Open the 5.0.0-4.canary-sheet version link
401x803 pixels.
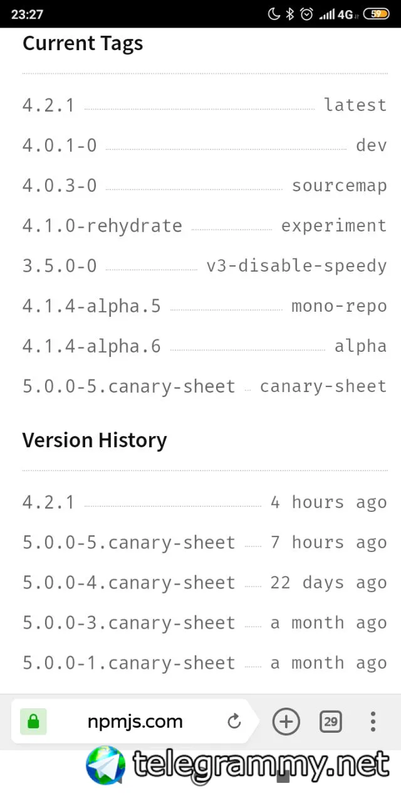[129, 583]
